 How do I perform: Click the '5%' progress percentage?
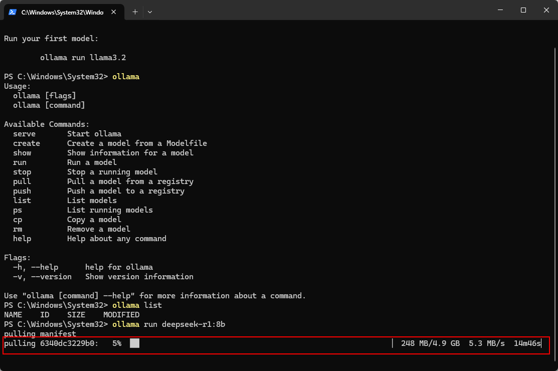coord(117,343)
